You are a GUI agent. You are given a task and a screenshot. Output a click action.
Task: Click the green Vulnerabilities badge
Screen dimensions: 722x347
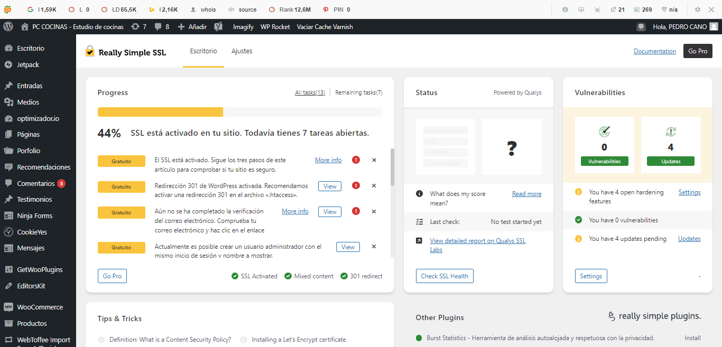click(x=604, y=161)
